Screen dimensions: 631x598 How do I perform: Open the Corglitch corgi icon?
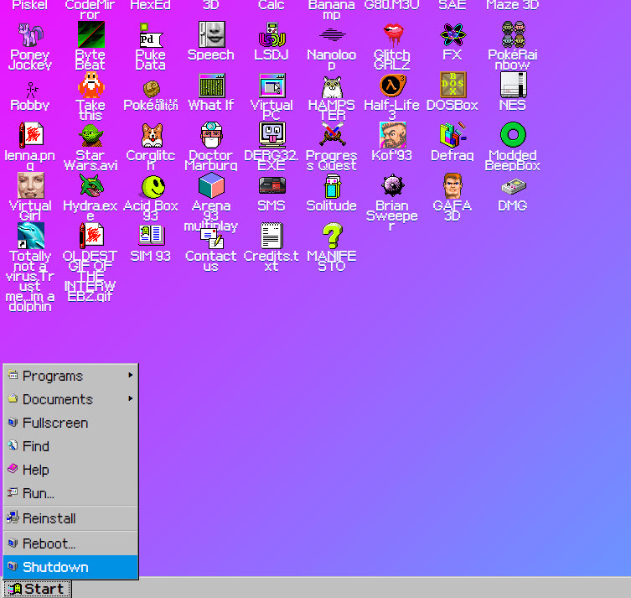tap(151, 137)
